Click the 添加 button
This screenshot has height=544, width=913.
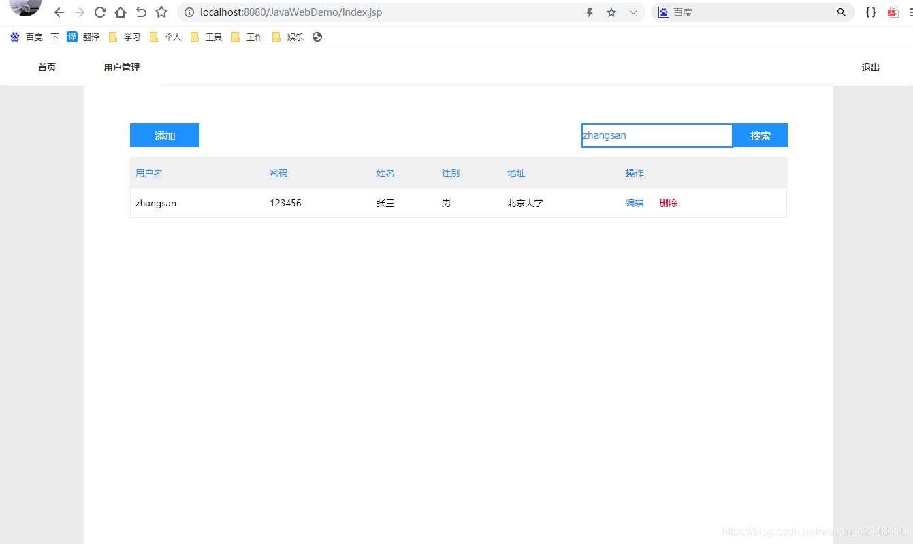(x=164, y=135)
